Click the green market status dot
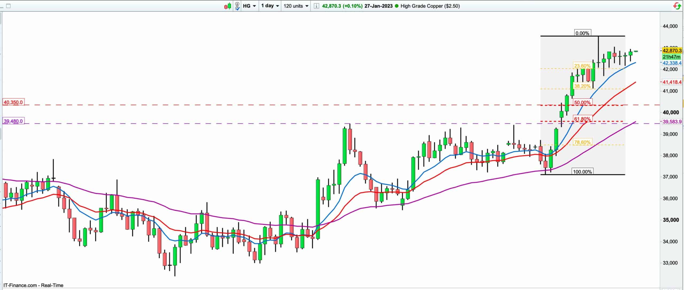This screenshot has height=290, width=684. click(x=396, y=6)
